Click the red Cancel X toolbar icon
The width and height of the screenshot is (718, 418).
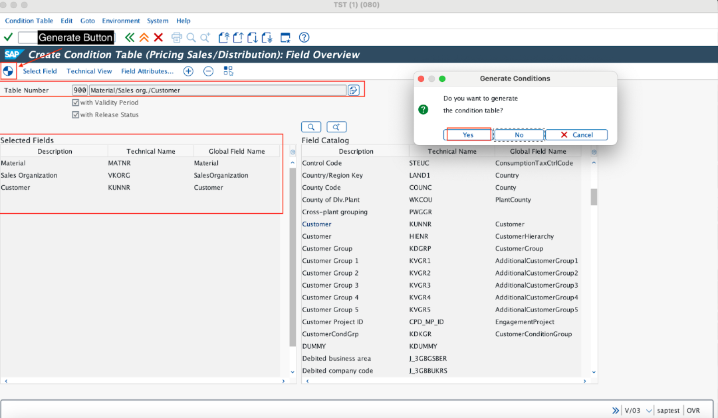(x=158, y=37)
